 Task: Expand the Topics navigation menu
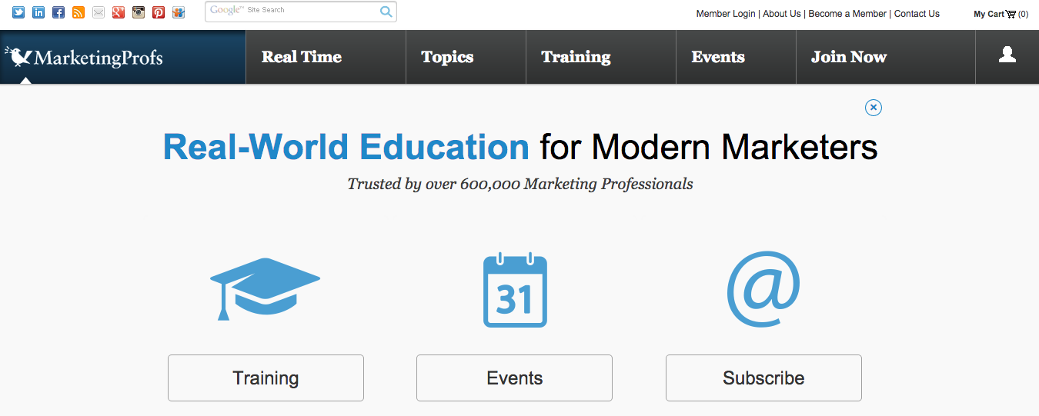click(x=447, y=57)
